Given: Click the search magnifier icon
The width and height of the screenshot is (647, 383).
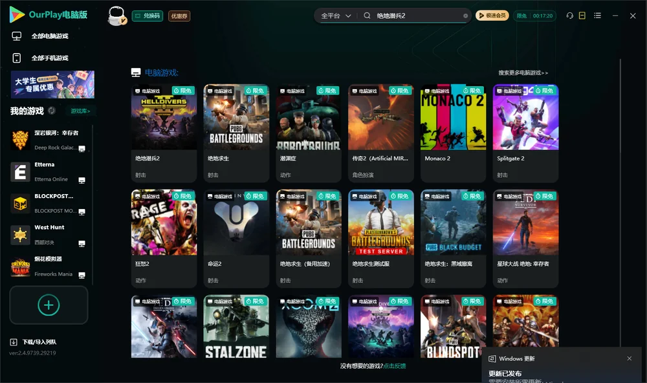Looking at the screenshot, I should click(x=367, y=16).
